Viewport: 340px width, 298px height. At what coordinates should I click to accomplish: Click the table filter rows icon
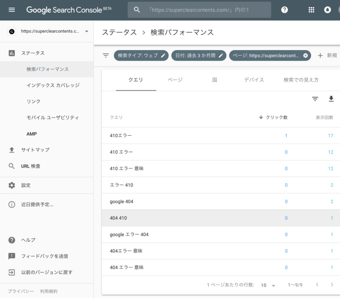point(315,99)
